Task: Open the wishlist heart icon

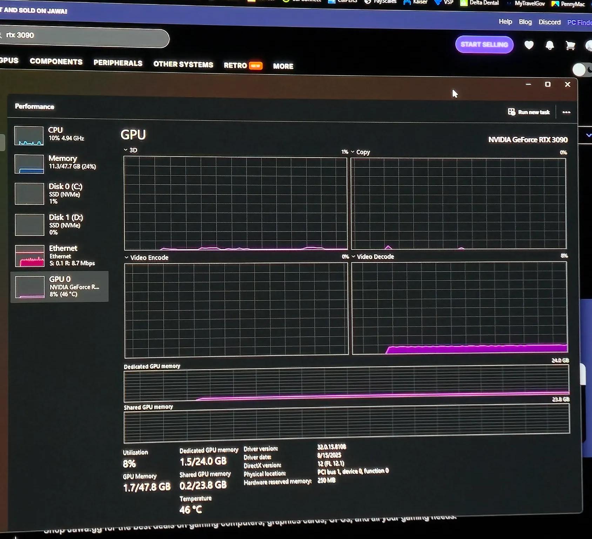Action: 529,45
